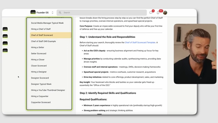Open Hiring a YouTube Thumbnail Designer lesson
218x123 pixels.
48,90
